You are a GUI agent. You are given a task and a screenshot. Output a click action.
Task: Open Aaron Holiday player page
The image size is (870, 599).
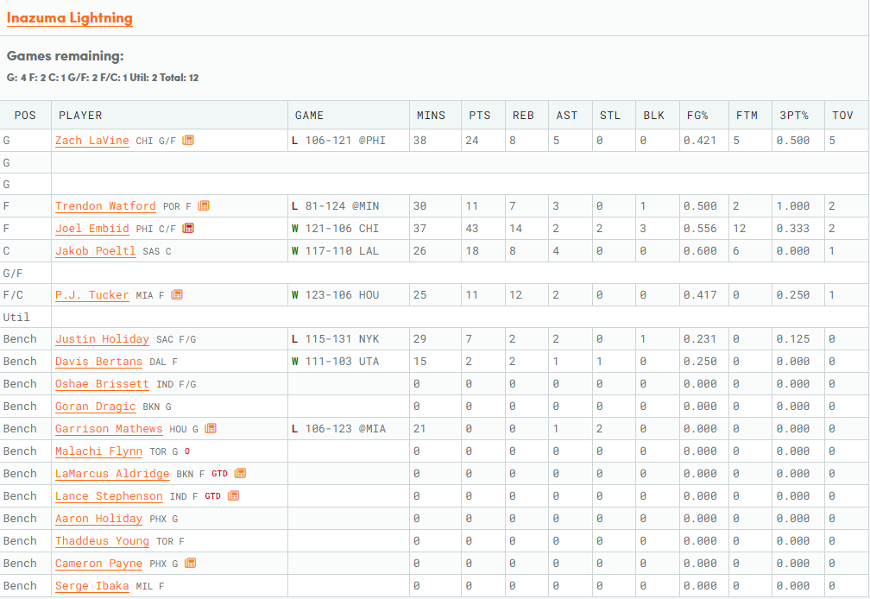98,519
